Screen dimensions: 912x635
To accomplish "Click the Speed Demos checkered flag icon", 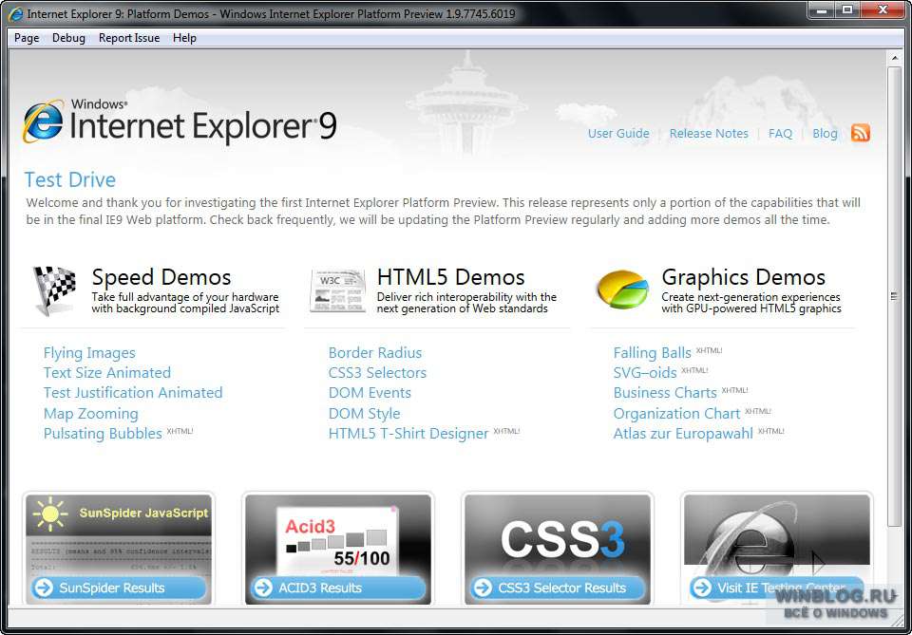I will pos(54,289).
